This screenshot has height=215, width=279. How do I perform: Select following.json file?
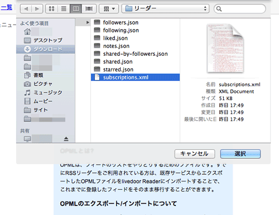click(x=135, y=30)
